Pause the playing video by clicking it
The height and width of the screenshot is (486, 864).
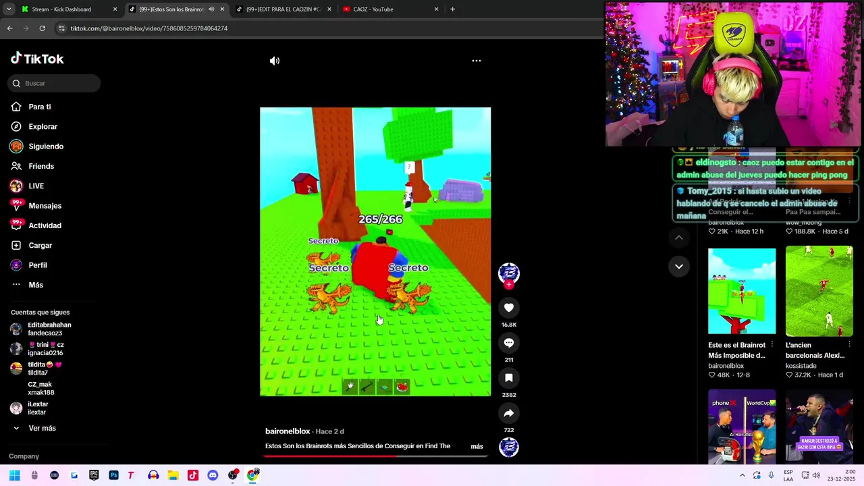pyautogui.click(x=375, y=251)
